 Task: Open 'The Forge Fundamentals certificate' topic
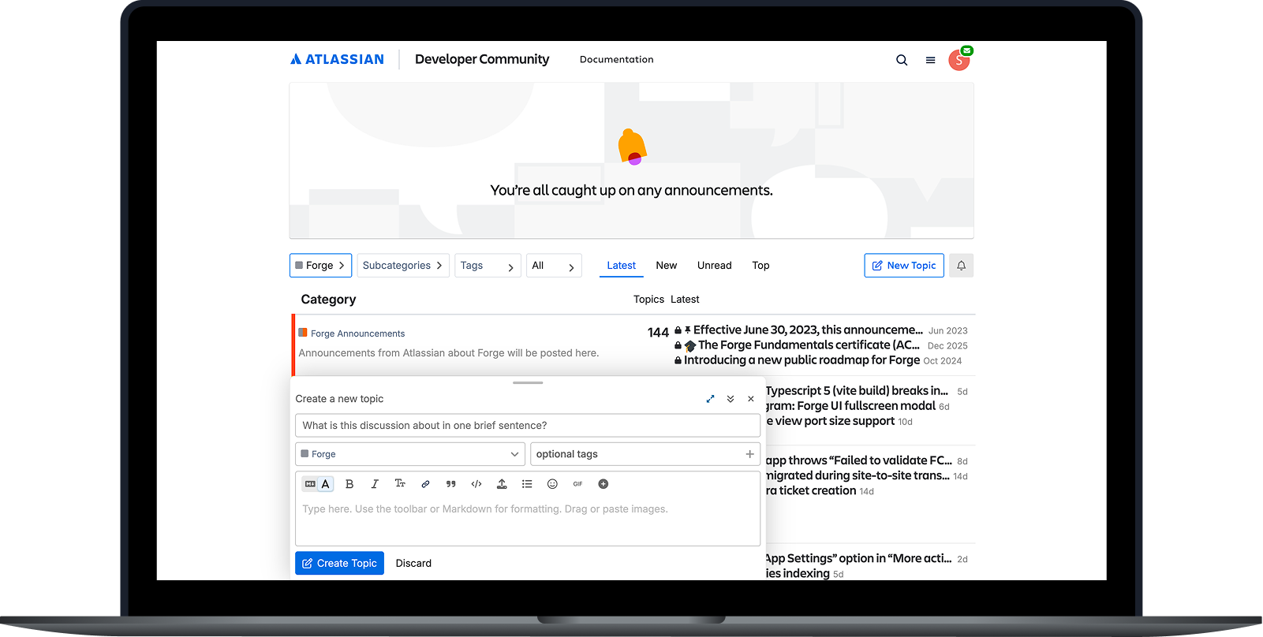click(x=809, y=345)
